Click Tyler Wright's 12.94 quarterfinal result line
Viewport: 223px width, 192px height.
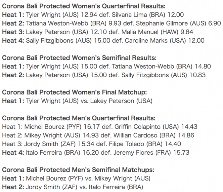(93, 15)
